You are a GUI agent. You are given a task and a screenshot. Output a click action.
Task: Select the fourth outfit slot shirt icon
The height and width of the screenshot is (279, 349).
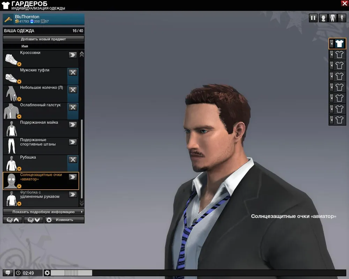(x=340, y=76)
